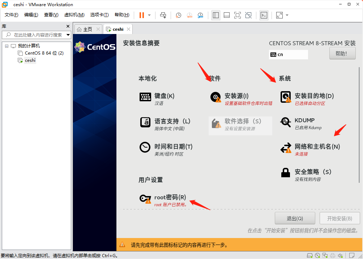Viewport: 363px width, 259px height.
Task: Send Ctrl+Alt+Del to the virtual machine
Action: [x=163, y=15]
